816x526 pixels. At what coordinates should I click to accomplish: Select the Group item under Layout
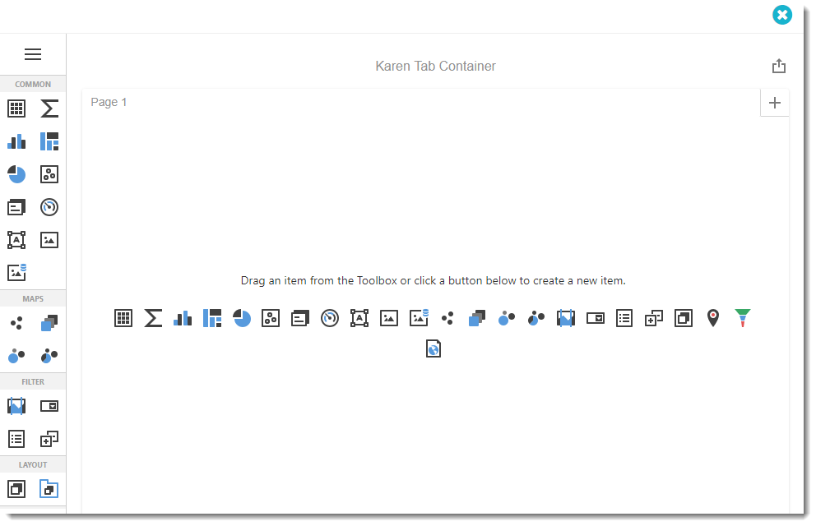(x=16, y=488)
